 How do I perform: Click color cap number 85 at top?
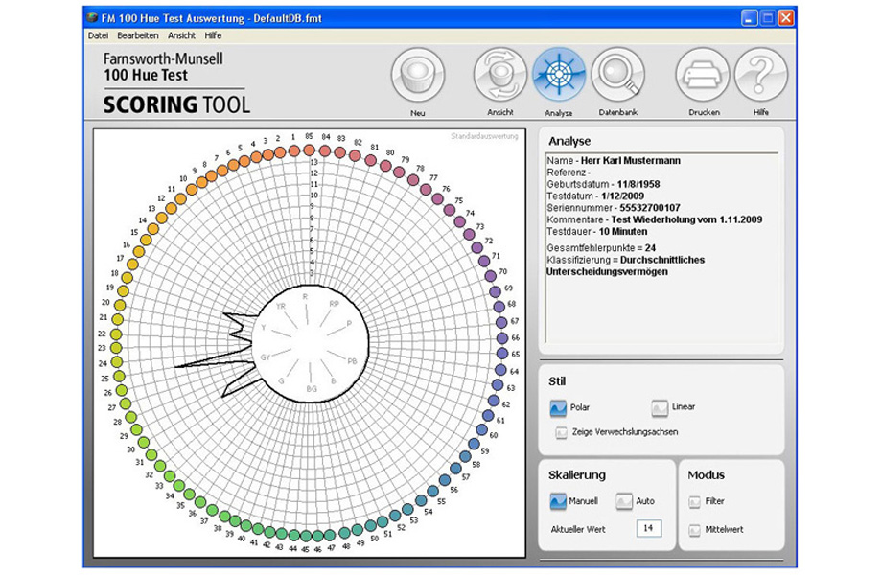click(x=309, y=149)
